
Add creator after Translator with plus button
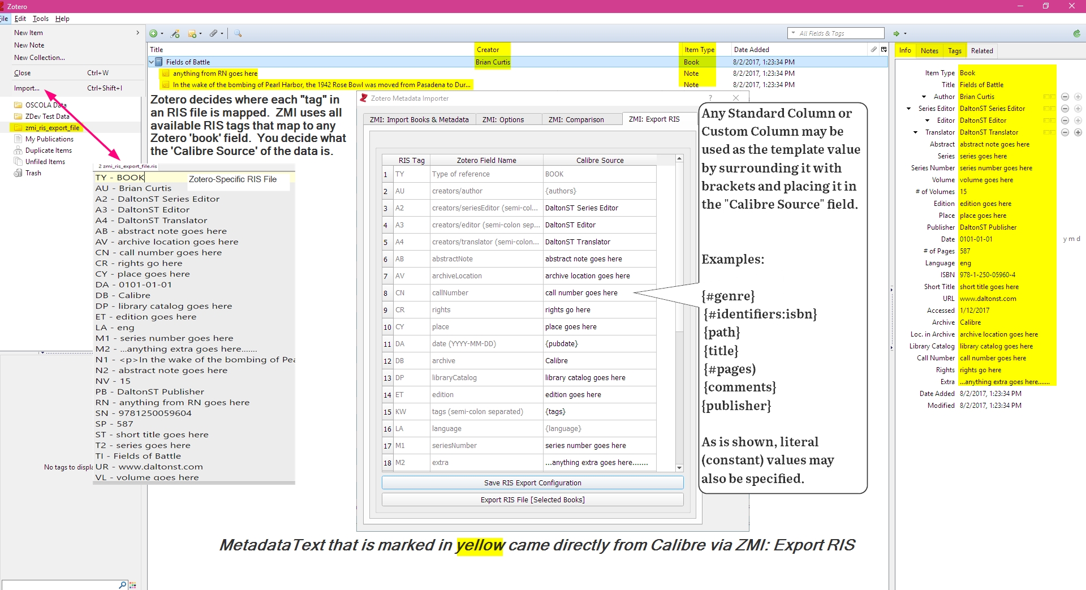pyautogui.click(x=1078, y=132)
